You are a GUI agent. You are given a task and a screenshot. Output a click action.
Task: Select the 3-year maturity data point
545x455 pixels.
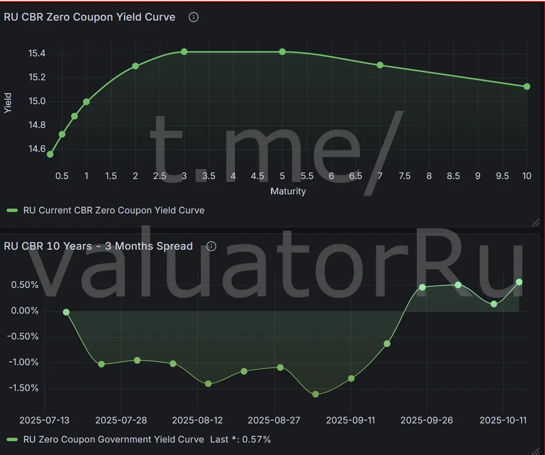tap(184, 52)
